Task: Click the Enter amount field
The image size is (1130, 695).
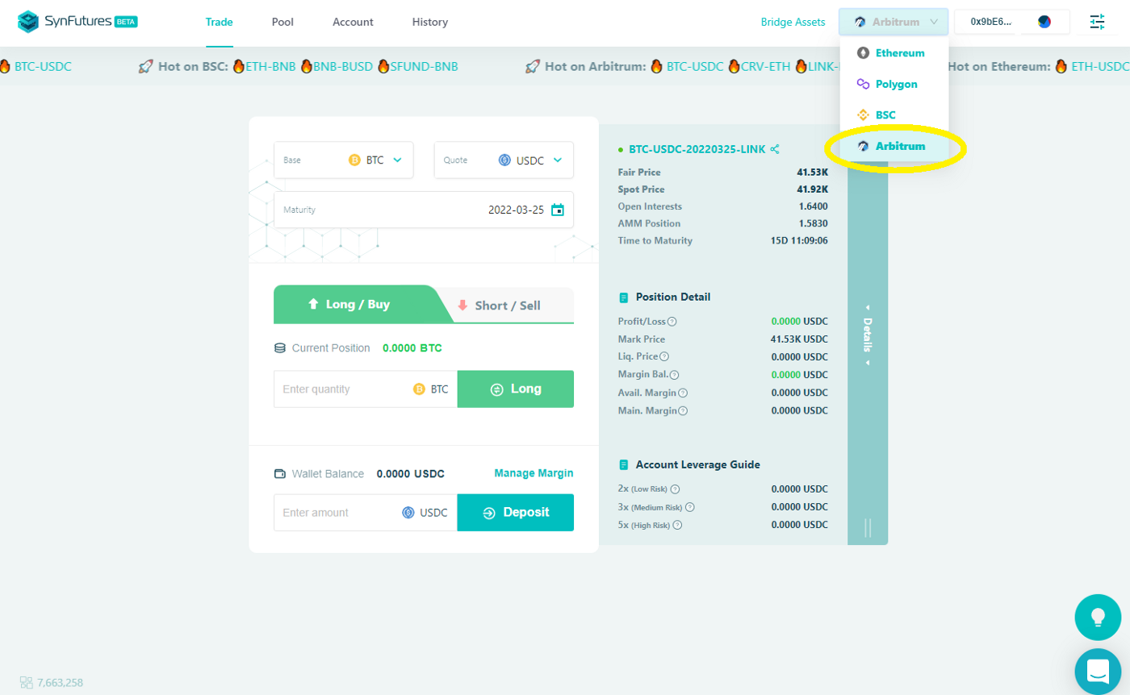Action: [366, 513]
